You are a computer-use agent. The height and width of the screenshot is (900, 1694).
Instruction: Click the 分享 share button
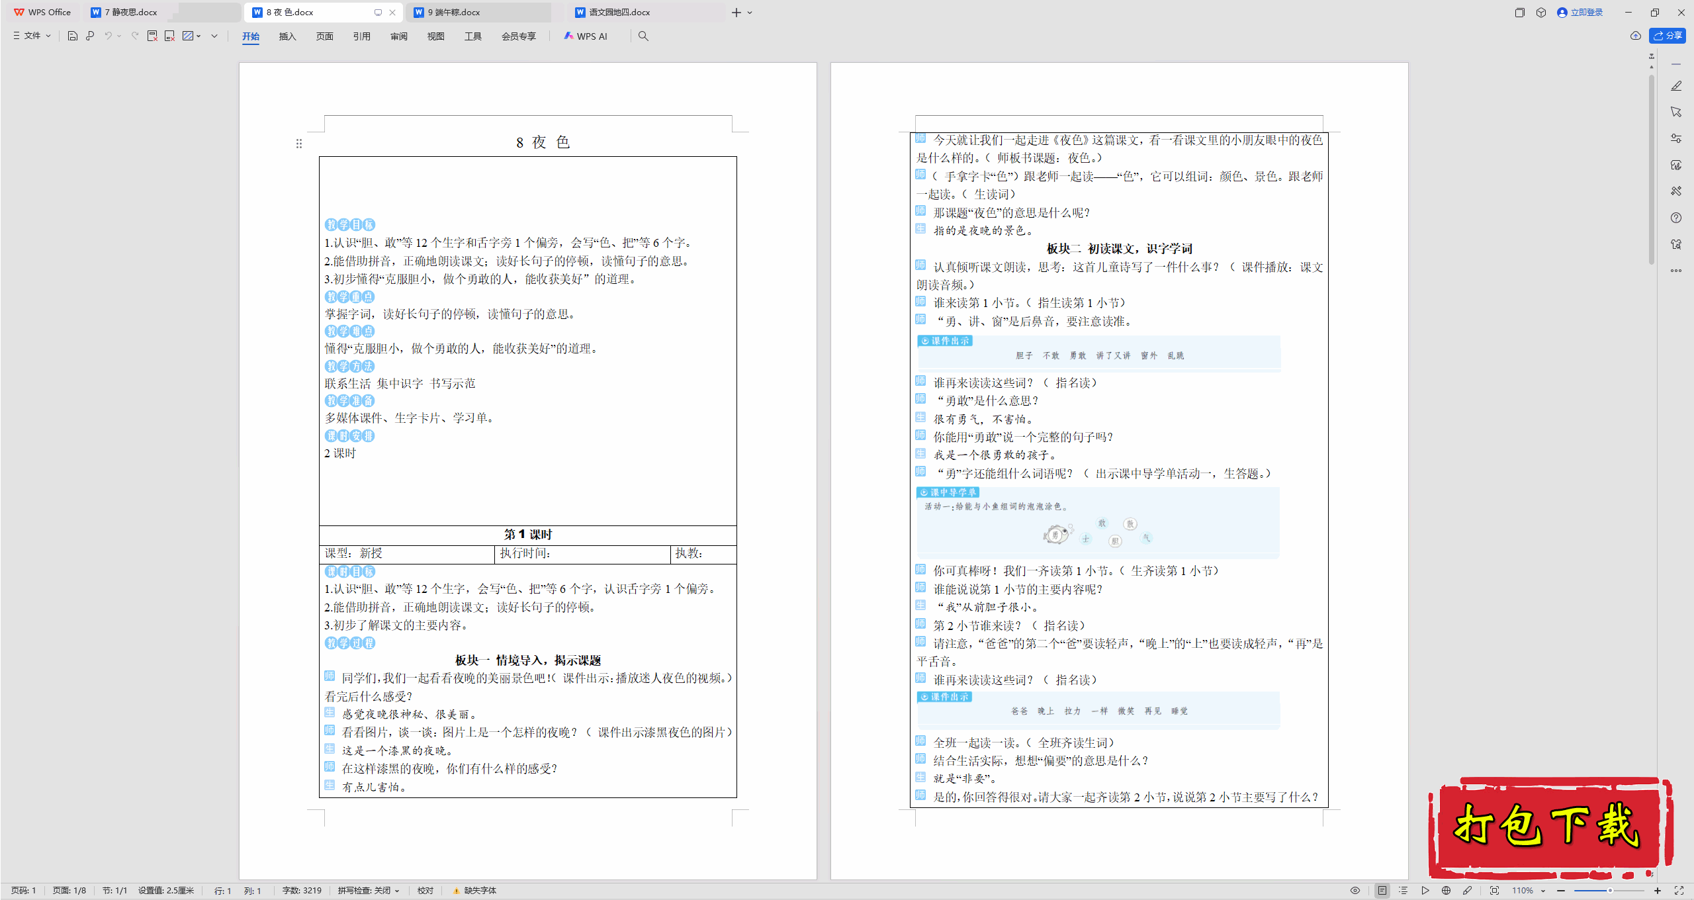click(1668, 36)
